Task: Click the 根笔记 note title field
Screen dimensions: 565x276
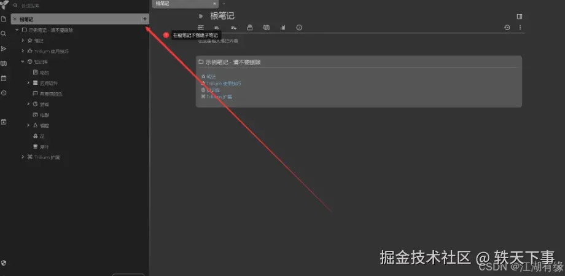Action: 222,16
